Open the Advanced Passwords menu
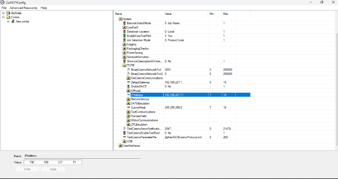This screenshot has width=338, height=179. pos(23,8)
